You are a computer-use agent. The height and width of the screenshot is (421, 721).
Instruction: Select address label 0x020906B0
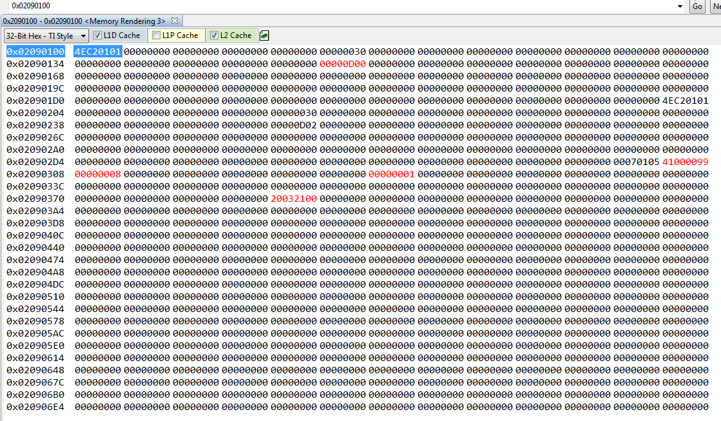point(35,395)
